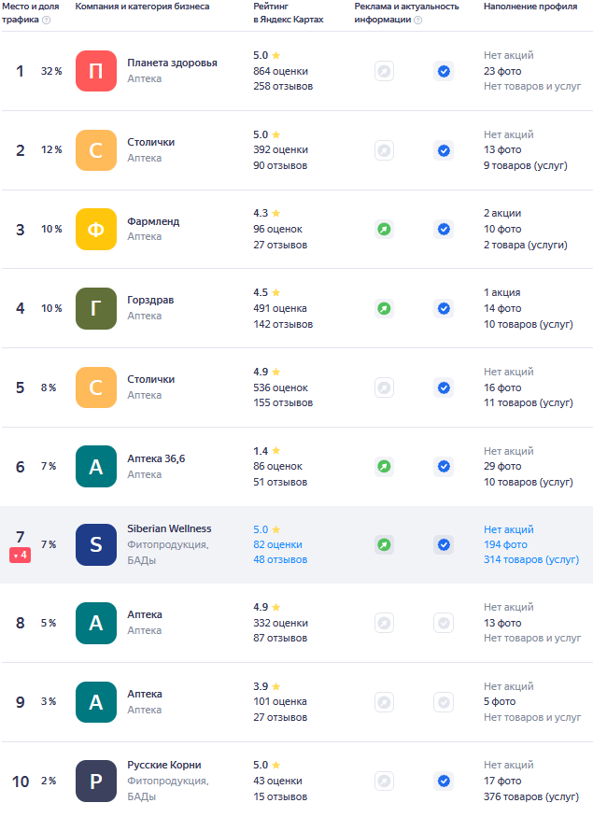Click the teal А logo in row 9

(x=96, y=702)
